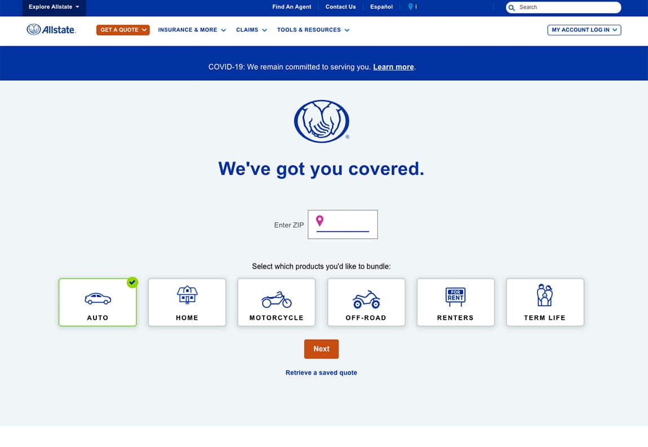Deselect the Auto product card
This screenshot has width=648, height=447.
tap(97, 302)
